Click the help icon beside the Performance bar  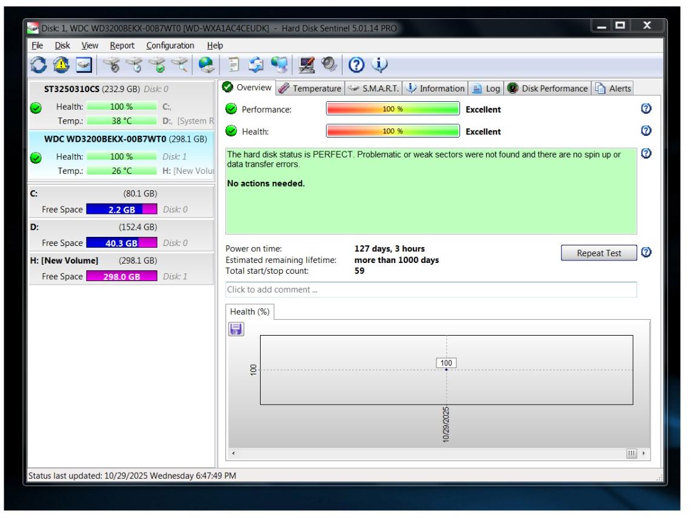pyautogui.click(x=645, y=110)
